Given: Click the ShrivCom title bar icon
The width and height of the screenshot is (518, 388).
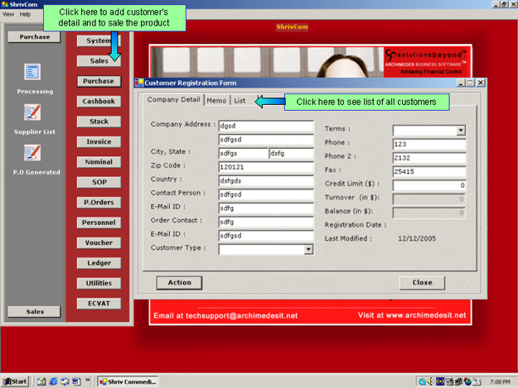Looking at the screenshot, I should tap(6, 4).
